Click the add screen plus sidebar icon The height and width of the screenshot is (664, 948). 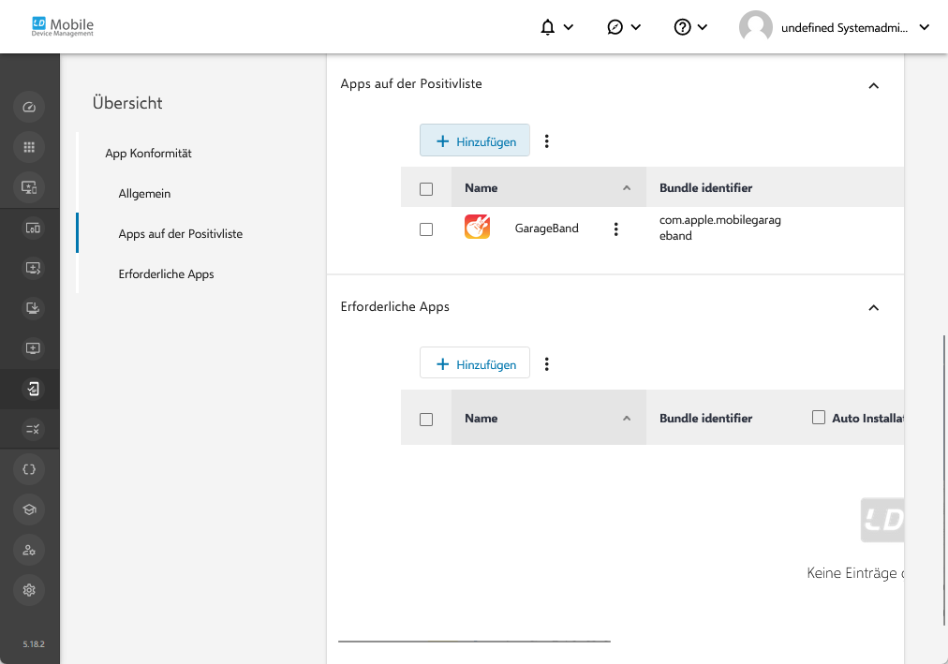[x=33, y=348]
